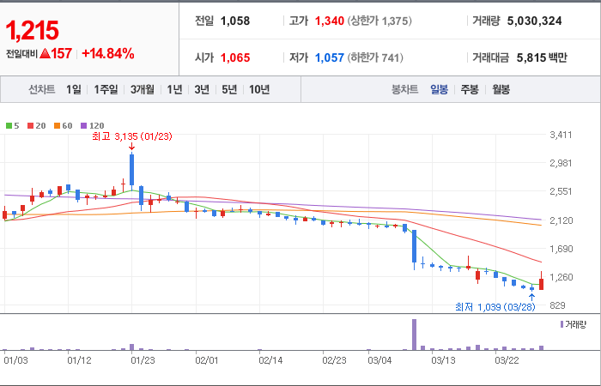601x386 pixels.
Task: Click the 01/12 date axis label
Action: (x=79, y=360)
